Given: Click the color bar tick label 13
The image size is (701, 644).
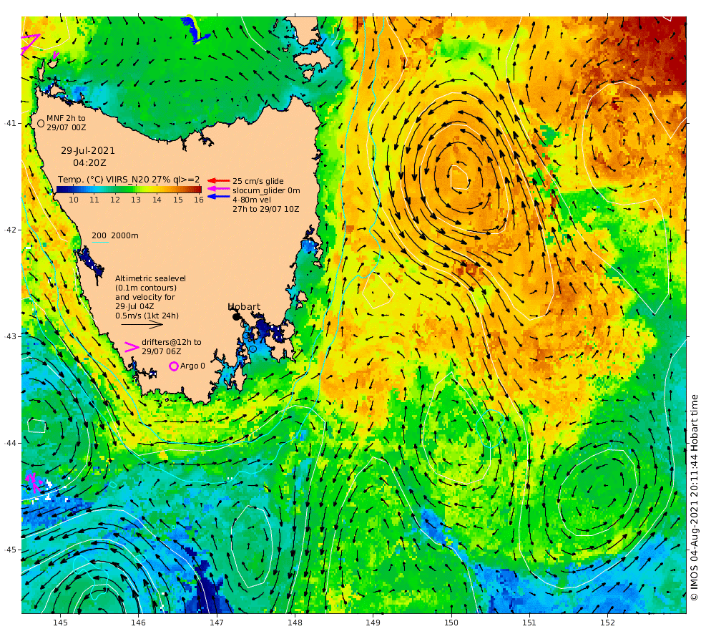Looking at the screenshot, I should [136, 200].
